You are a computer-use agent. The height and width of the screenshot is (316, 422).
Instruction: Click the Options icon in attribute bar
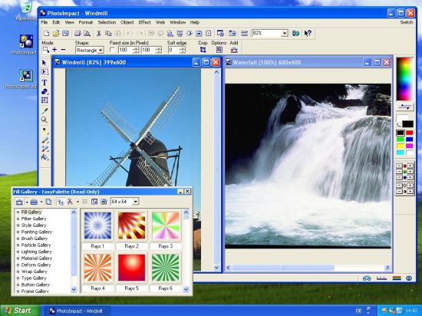click(x=219, y=50)
